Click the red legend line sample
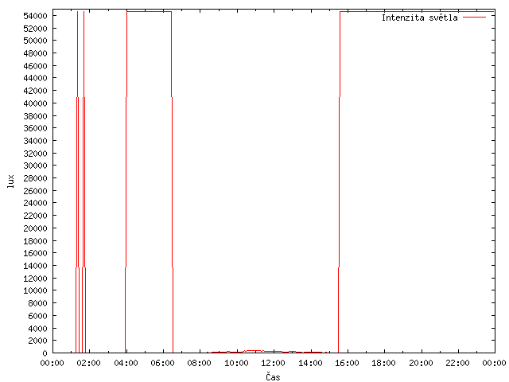509x382 pixels. (474, 18)
